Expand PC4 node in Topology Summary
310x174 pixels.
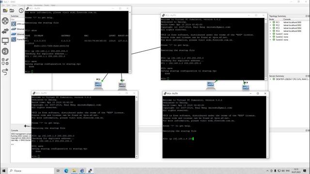click(x=270, y=31)
